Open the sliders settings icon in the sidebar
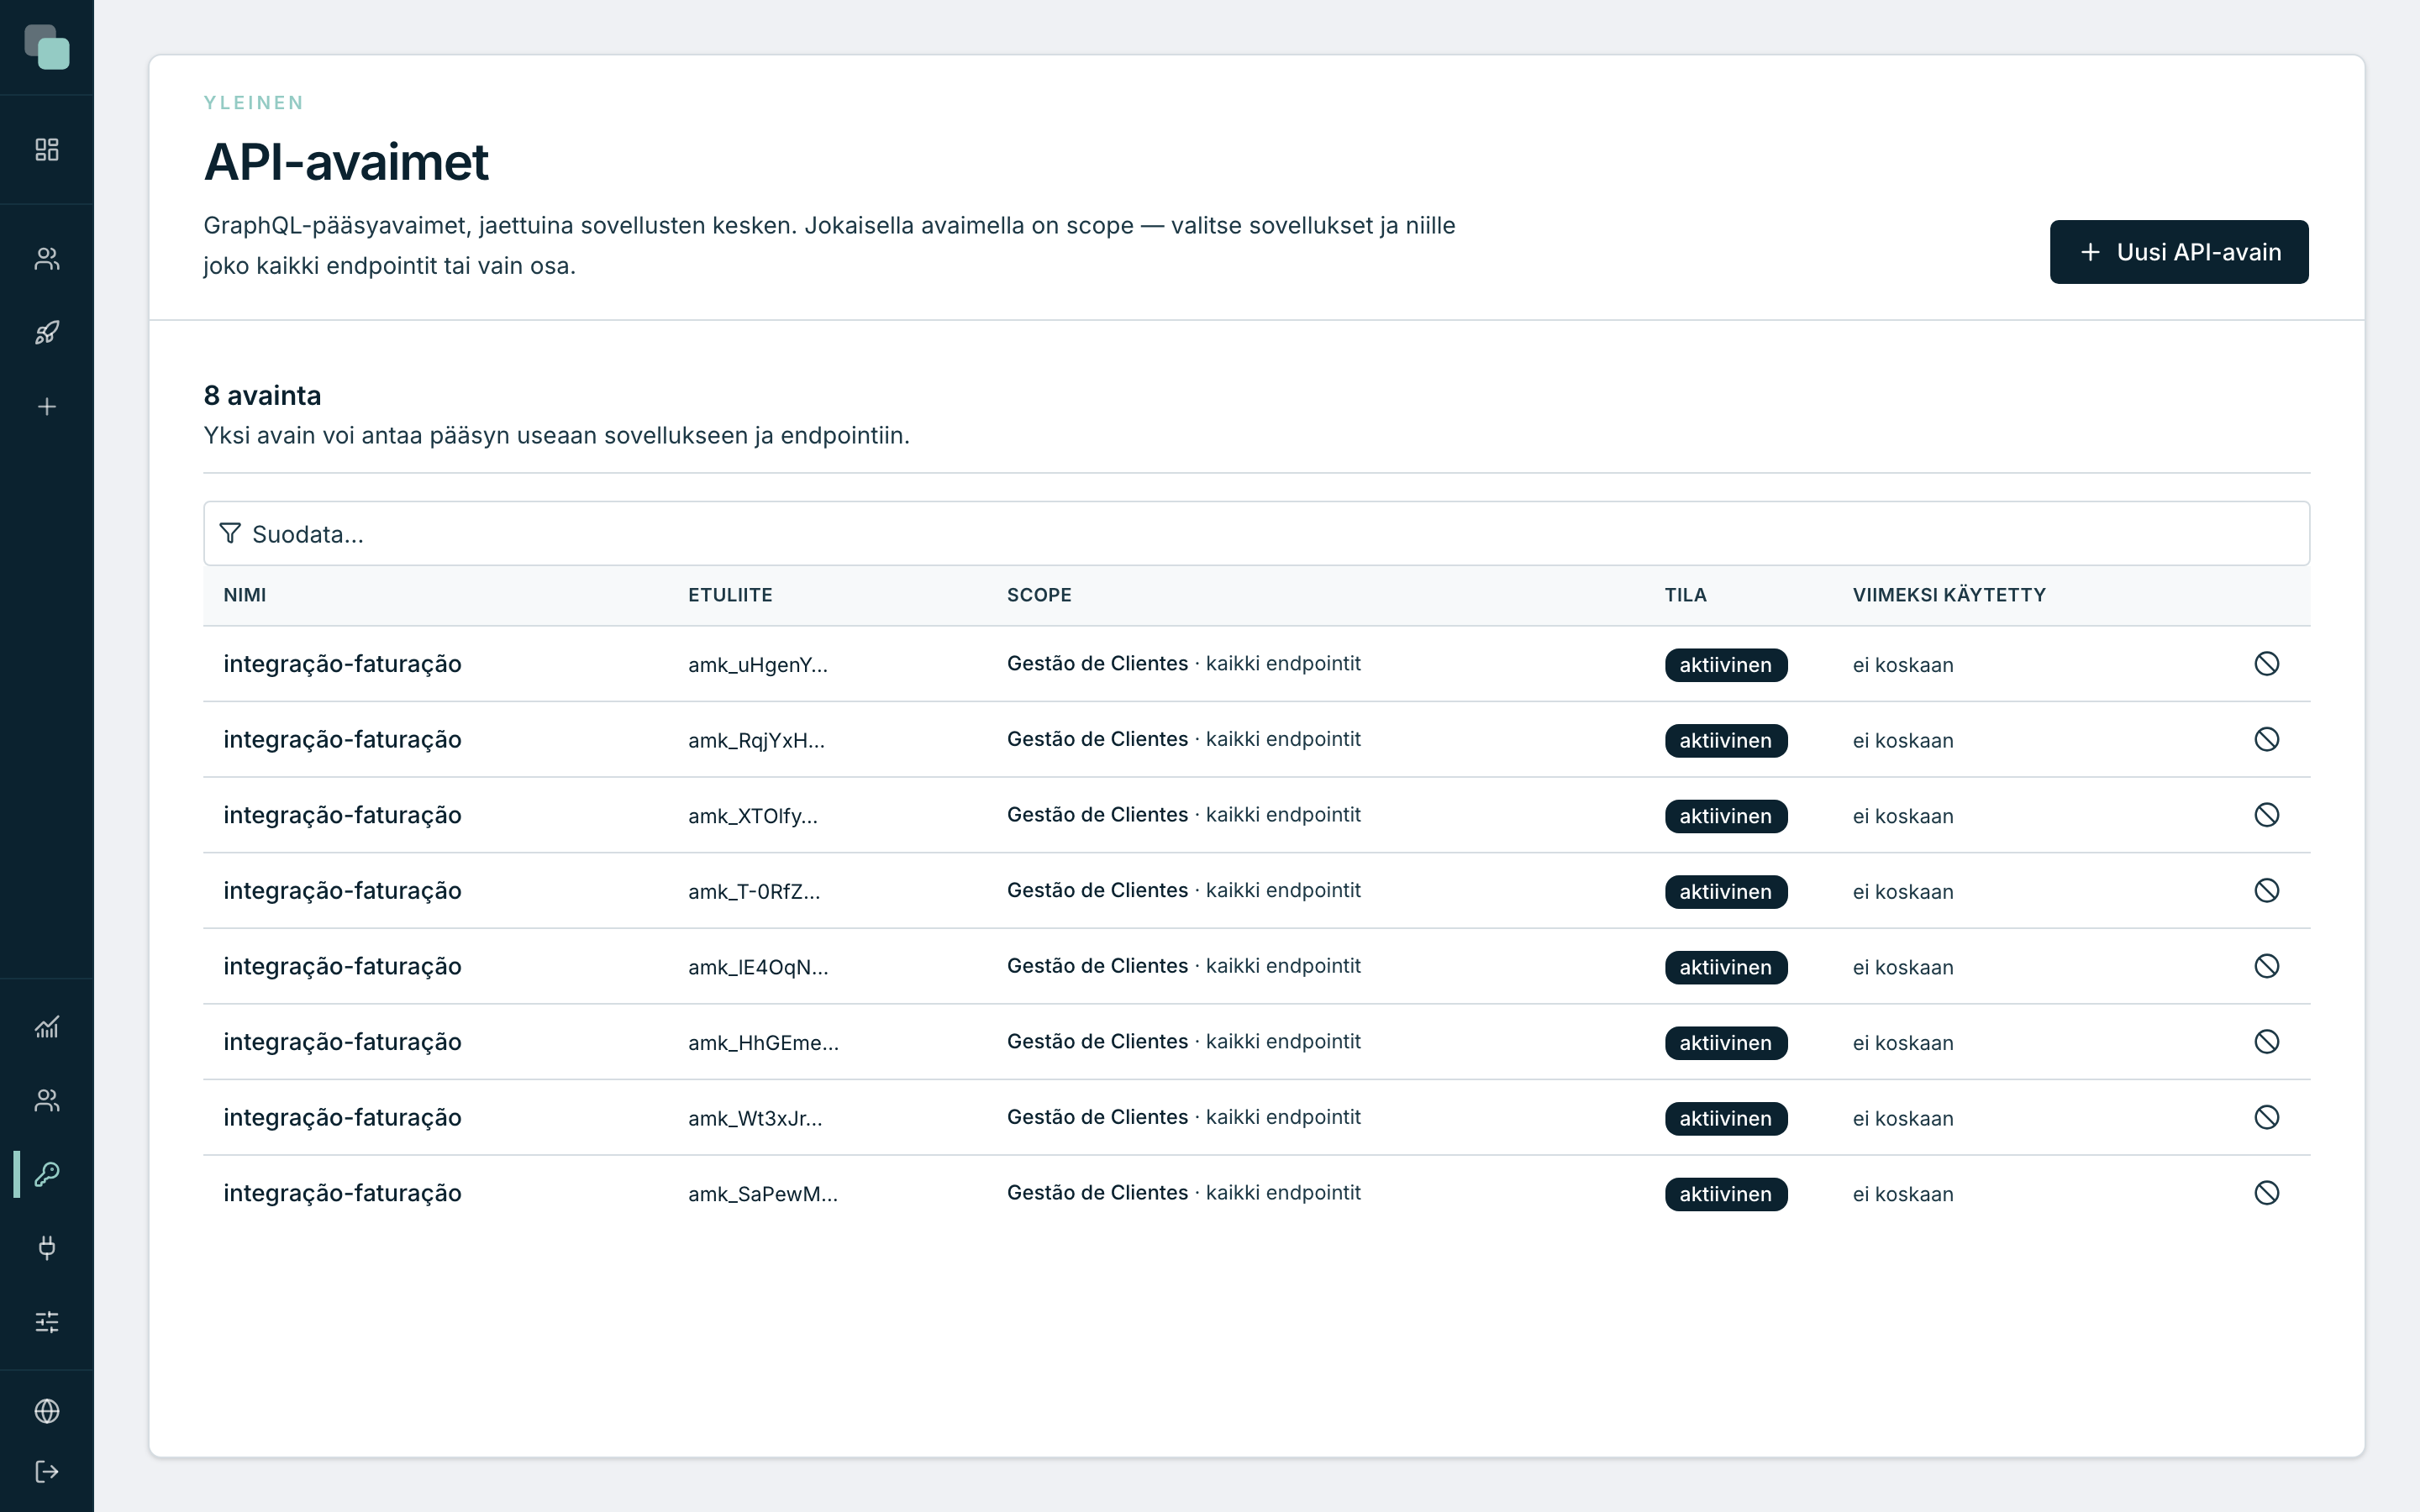The height and width of the screenshot is (1512, 2420). (47, 1322)
